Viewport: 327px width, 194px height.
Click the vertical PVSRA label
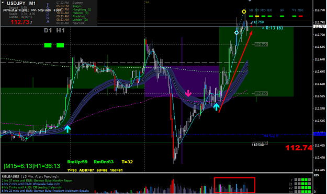(x=48, y=13)
